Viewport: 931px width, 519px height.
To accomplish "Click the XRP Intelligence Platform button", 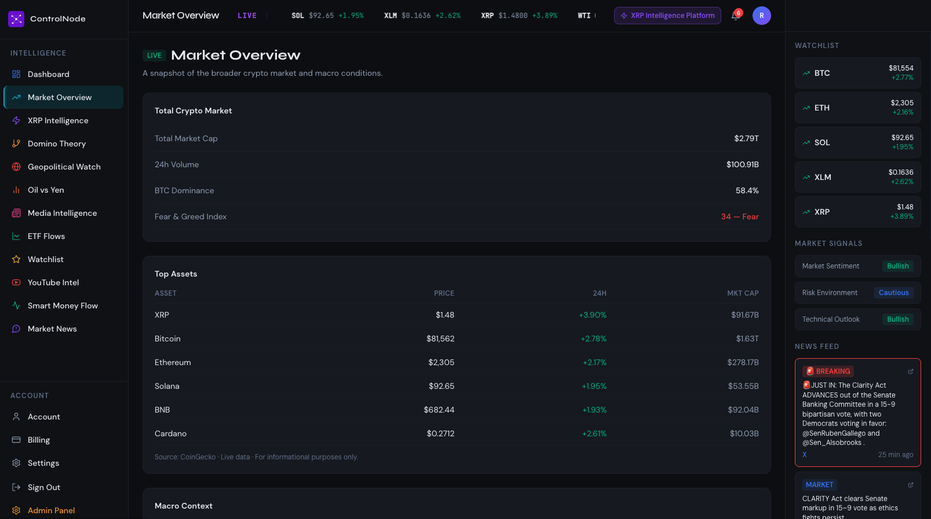I will click(x=667, y=16).
